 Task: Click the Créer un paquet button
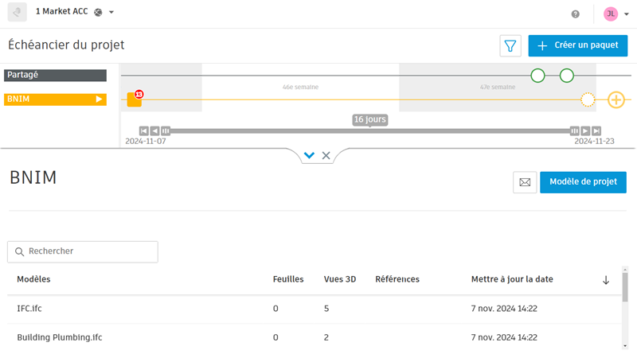click(x=577, y=46)
